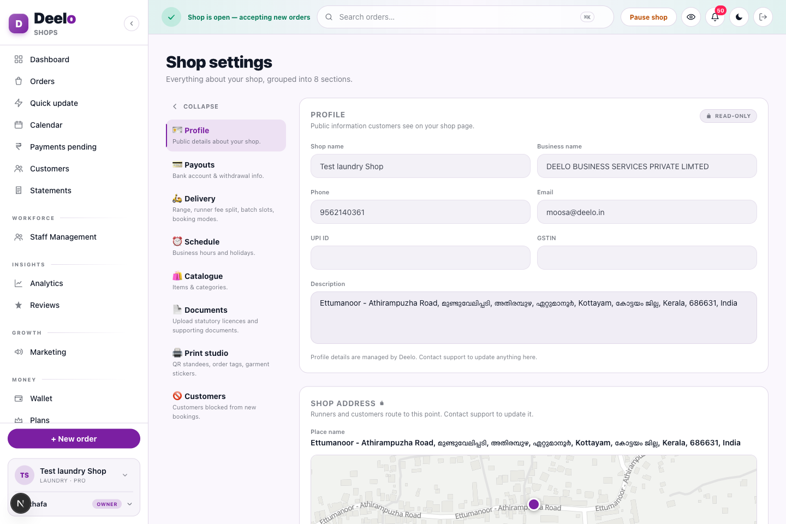Image resolution: width=786 pixels, height=524 pixels.
Task: Open the Print studio section
Action: [226, 362]
